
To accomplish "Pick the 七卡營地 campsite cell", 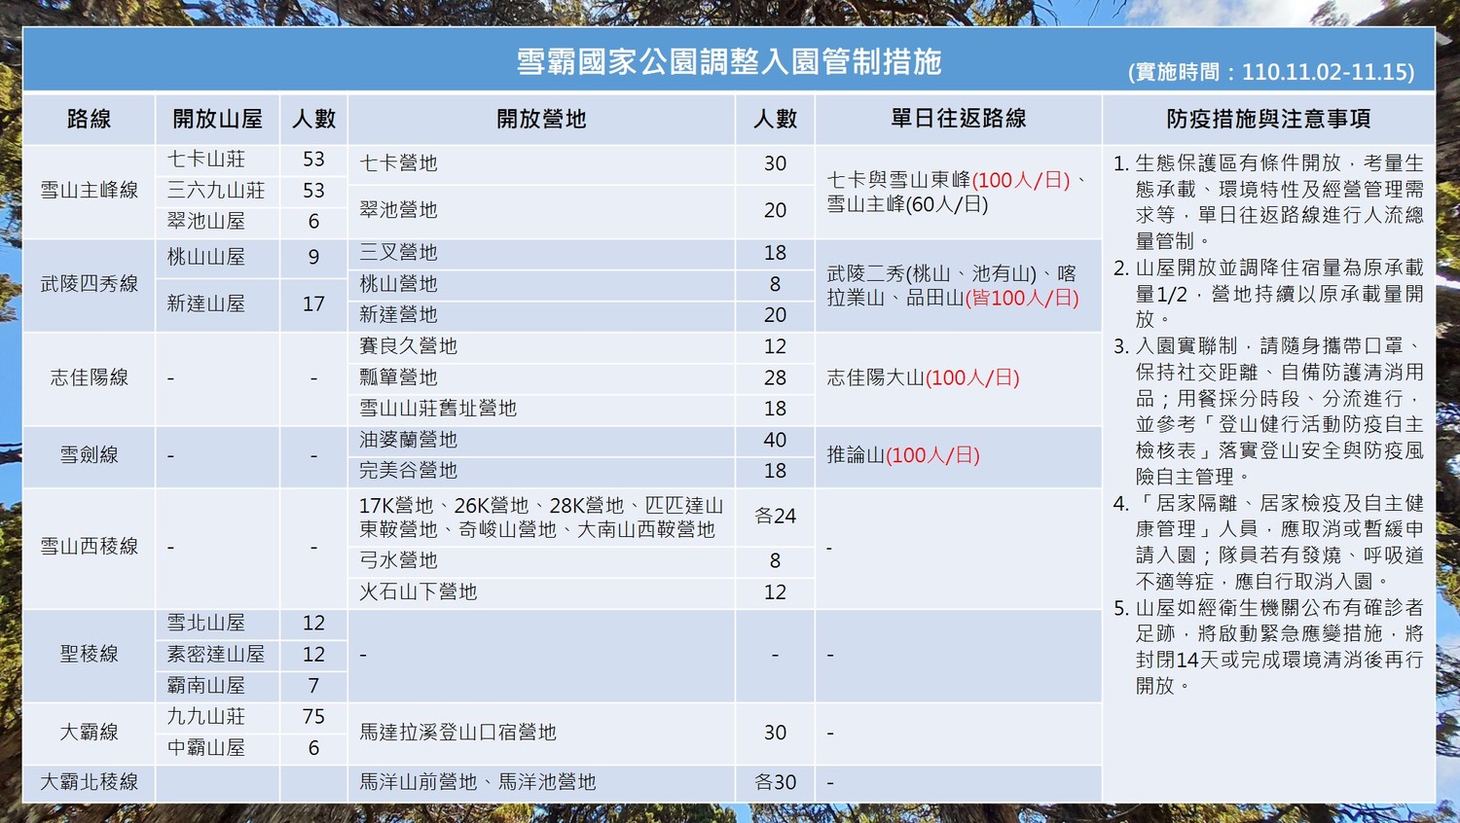I will [541, 163].
